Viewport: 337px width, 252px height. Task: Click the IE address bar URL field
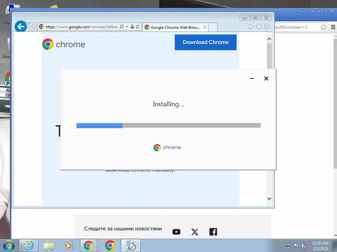coord(82,27)
